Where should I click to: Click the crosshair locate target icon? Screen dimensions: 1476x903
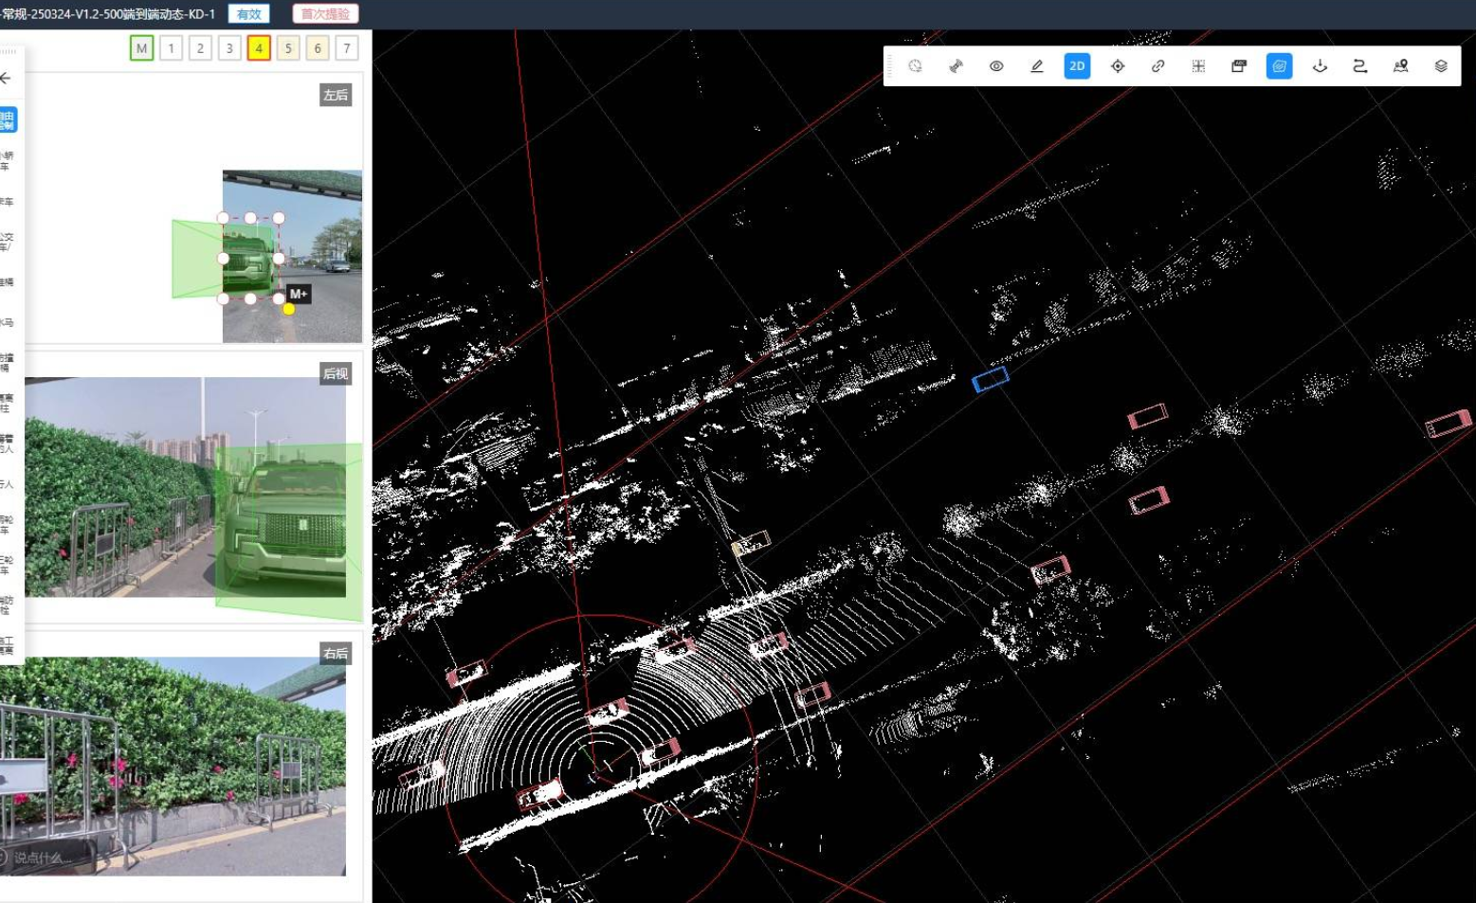click(x=1118, y=66)
